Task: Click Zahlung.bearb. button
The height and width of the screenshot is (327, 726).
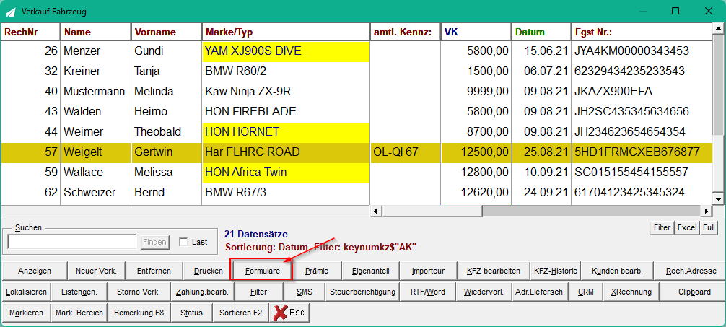Action: 202,292
